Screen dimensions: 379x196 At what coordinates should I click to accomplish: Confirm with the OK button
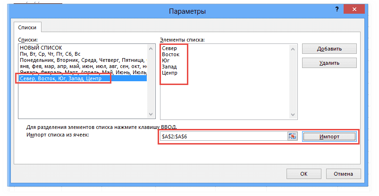pyautogui.click(x=303, y=174)
